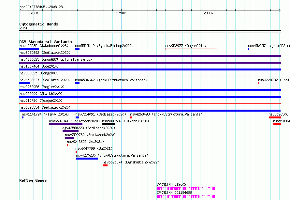290x200 pixels.
Task: Click the DGV Structural Variants track title
Action: (46, 42)
